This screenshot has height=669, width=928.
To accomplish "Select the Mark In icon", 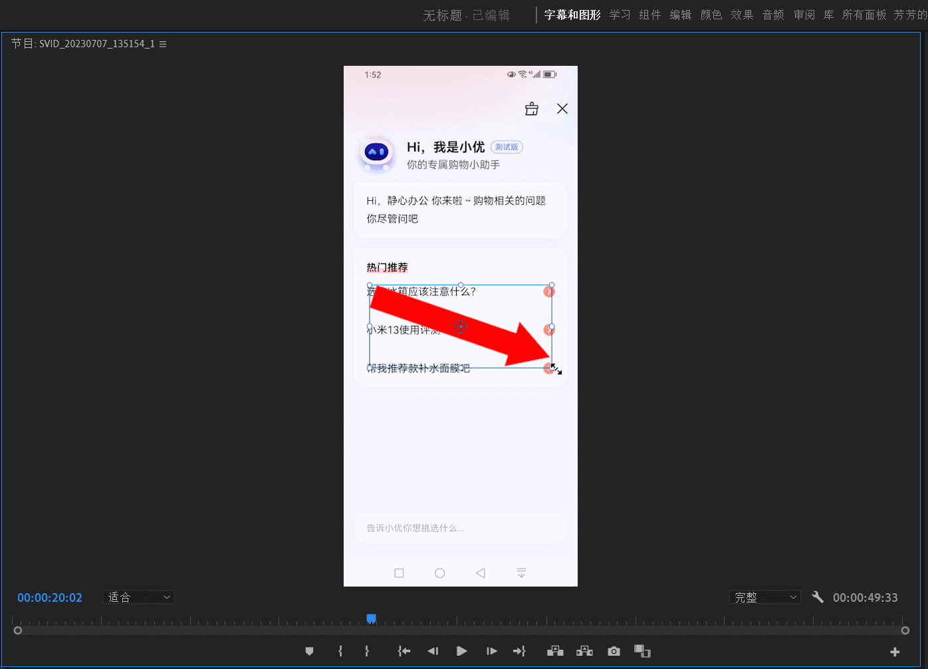I will click(339, 651).
